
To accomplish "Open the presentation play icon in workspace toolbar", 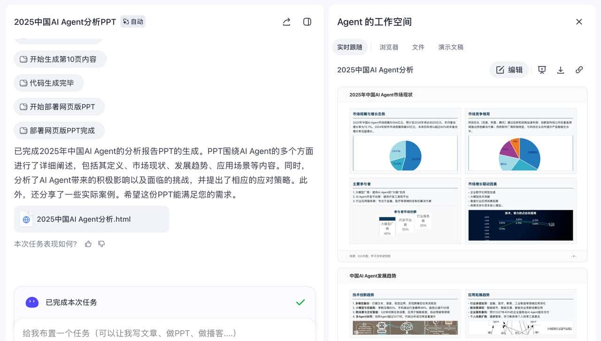I will [x=542, y=69].
